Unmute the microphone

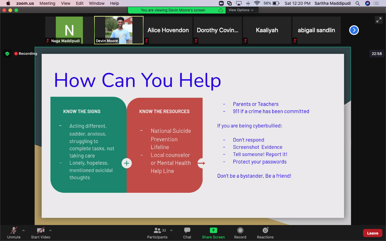[14, 233]
